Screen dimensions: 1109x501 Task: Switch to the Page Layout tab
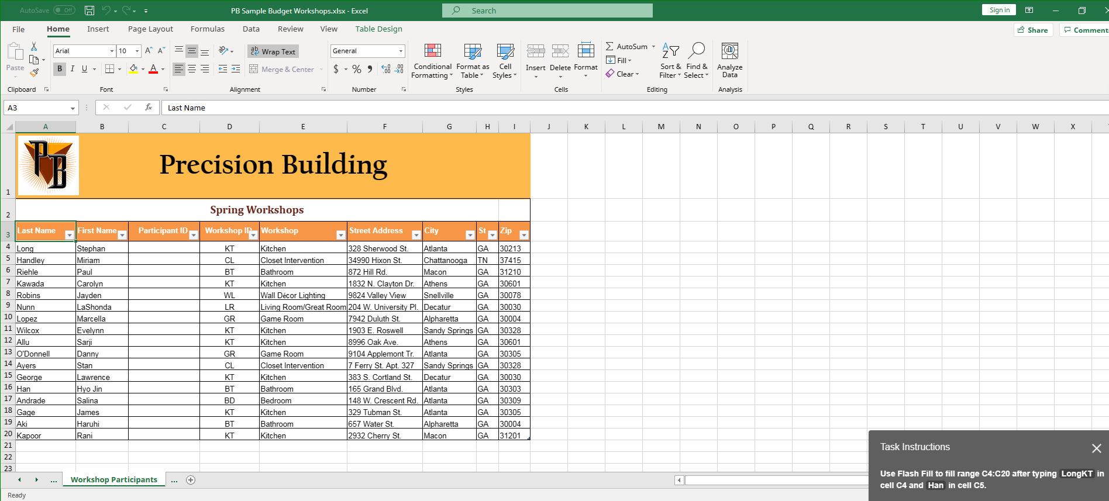(150, 29)
